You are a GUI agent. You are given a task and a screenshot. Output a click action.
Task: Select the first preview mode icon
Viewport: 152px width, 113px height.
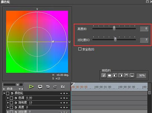coord(104,75)
